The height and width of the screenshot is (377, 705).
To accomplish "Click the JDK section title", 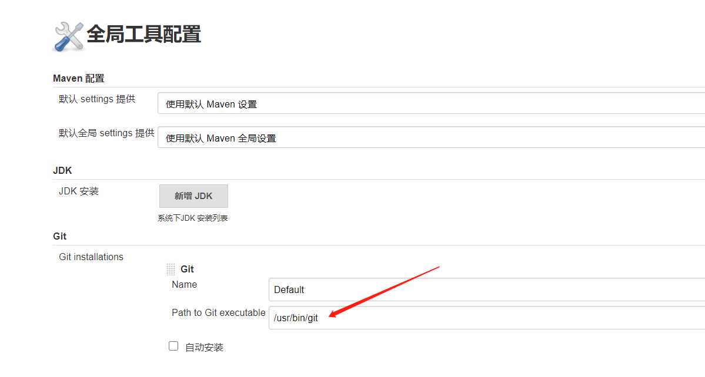I will point(62,170).
